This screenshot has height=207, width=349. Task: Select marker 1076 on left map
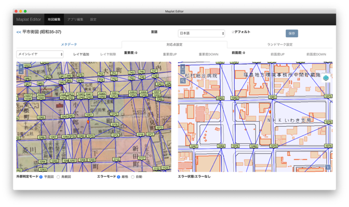coord(114,125)
